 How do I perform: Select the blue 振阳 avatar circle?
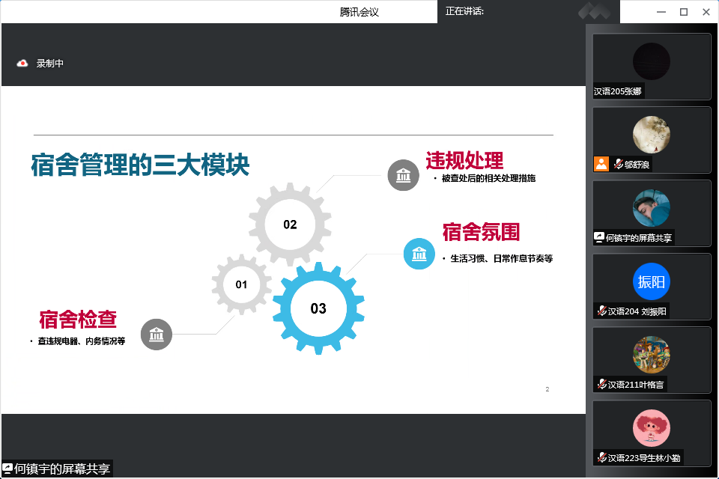651,282
